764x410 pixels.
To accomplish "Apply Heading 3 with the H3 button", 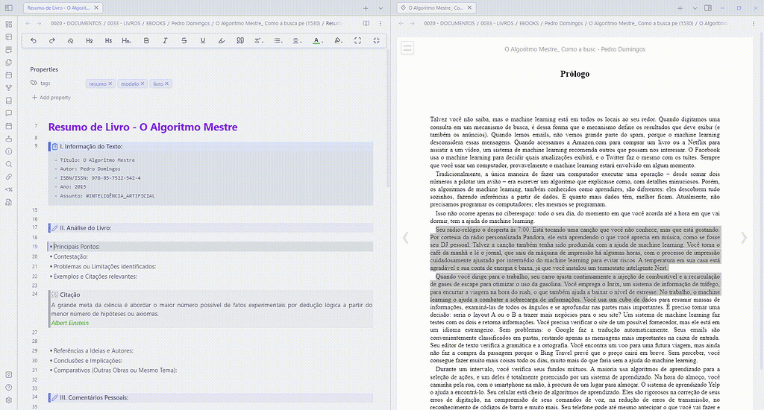I will tap(108, 41).
